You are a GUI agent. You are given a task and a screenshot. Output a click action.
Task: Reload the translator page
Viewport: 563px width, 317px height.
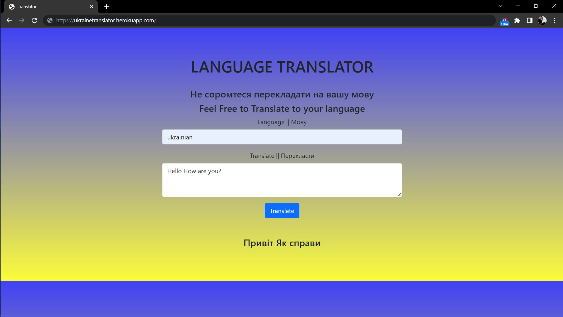[x=34, y=20]
